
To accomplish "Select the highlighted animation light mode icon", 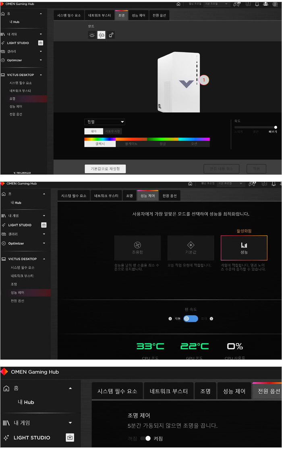I will [x=102, y=35].
